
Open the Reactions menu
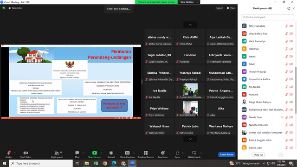pos(163,154)
